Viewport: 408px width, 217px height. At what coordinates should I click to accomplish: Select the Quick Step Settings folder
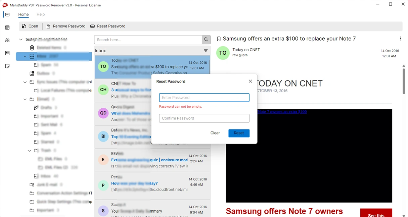(61, 202)
